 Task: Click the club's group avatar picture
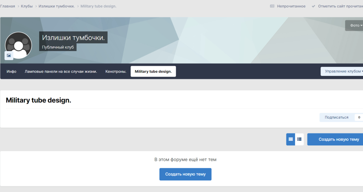(x=19, y=44)
